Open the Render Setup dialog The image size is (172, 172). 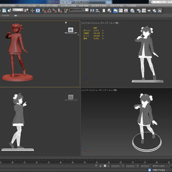139,11
